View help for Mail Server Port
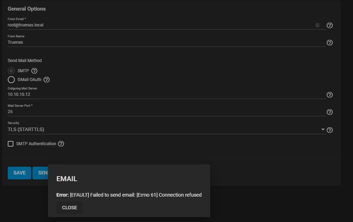The height and width of the screenshot is (222, 353). (330, 112)
